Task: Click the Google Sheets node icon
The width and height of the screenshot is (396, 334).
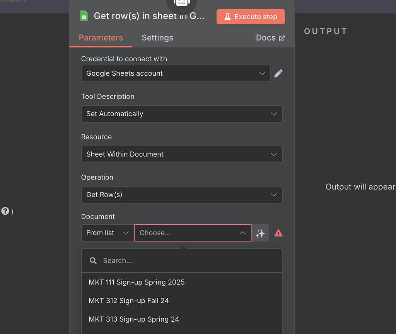Action: coord(84,16)
